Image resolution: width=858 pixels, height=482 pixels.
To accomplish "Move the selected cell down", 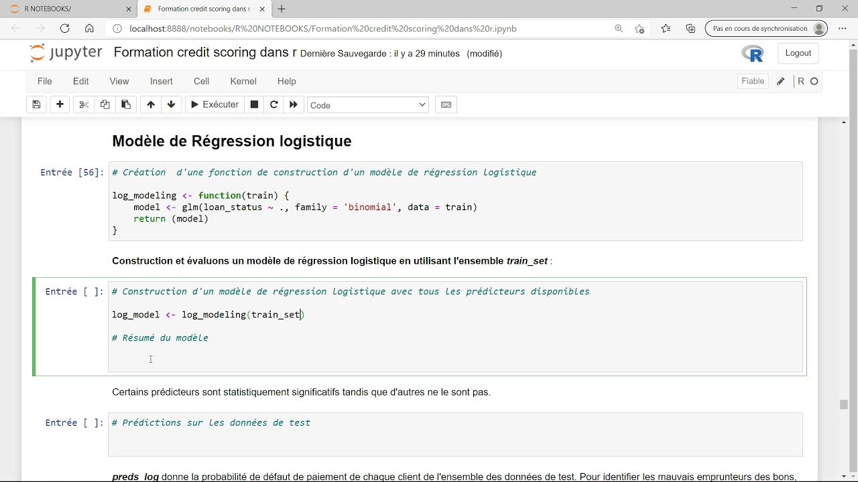I will (x=171, y=104).
